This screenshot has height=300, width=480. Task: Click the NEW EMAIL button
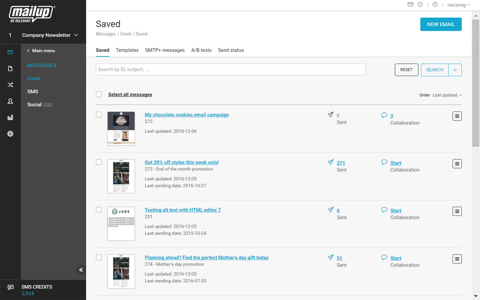point(441,24)
